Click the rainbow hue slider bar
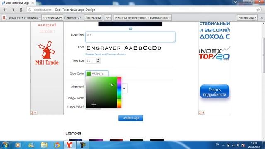 click(x=119, y=92)
